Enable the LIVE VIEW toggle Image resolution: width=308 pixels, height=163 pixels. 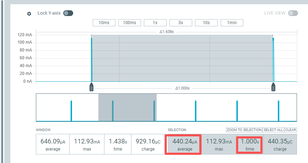click(x=293, y=13)
